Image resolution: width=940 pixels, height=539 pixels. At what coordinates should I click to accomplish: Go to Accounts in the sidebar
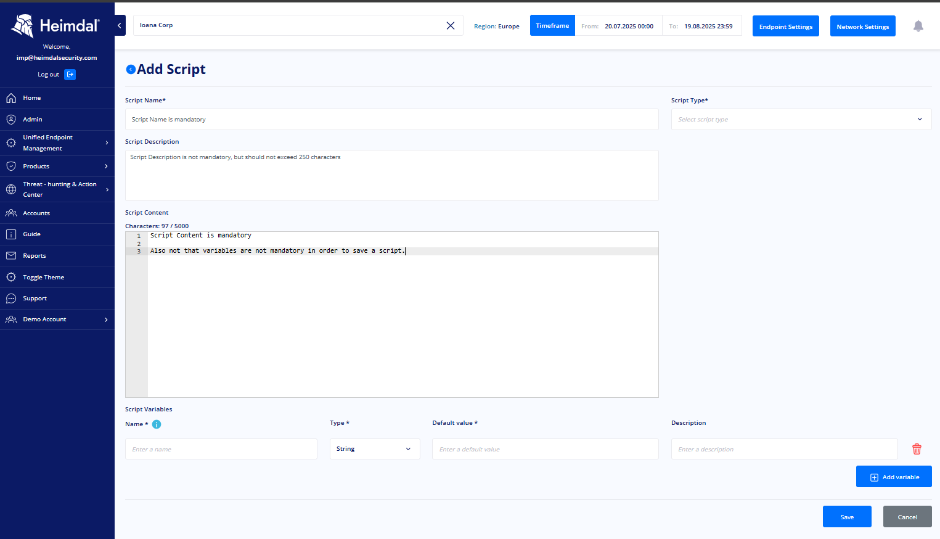[36, 213]
